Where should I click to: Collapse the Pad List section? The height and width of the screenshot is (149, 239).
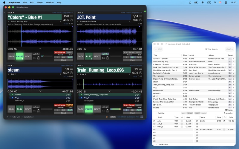156,113
